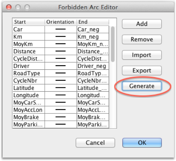This screenshot has height=161, width=176.
Task: Select the End column header
Action: [x=93, y=22]
